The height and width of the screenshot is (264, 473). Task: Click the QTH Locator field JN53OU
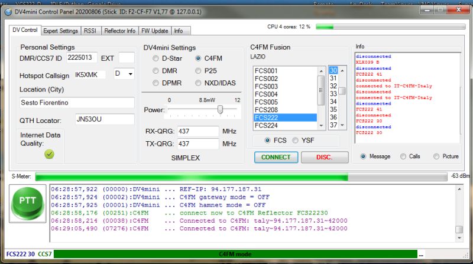[105, 119]
